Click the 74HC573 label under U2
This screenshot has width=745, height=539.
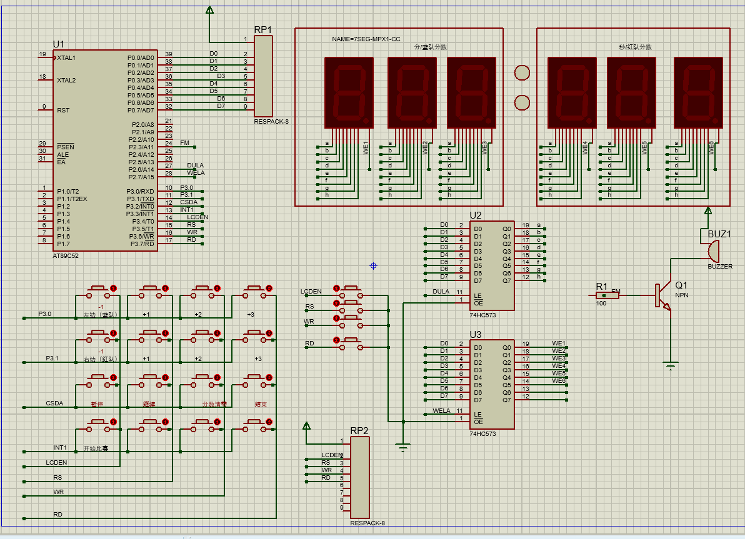click(482, 315)
